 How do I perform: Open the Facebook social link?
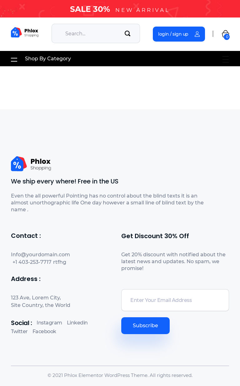(x=44, y=332)
